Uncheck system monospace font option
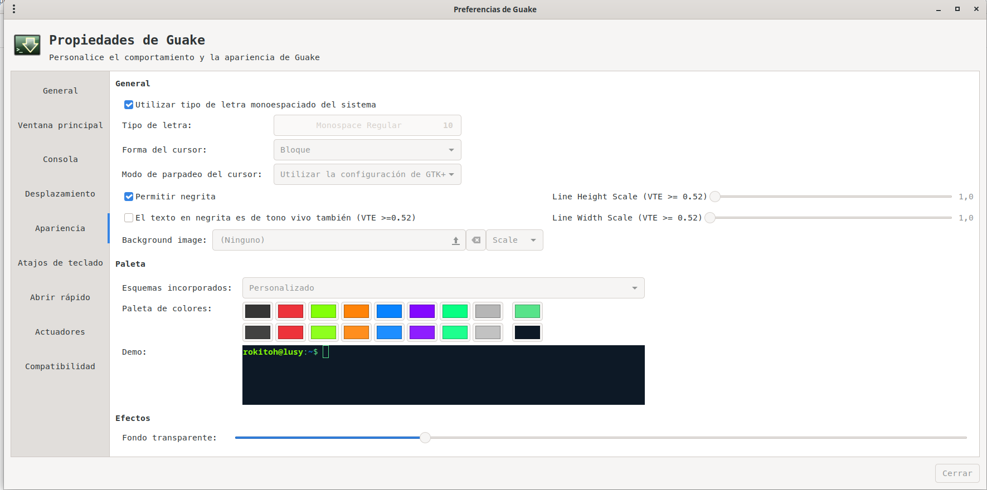Image resolution: width=987 pixels, height=490 pixels. pyautogui.click(x=129, y=105)
